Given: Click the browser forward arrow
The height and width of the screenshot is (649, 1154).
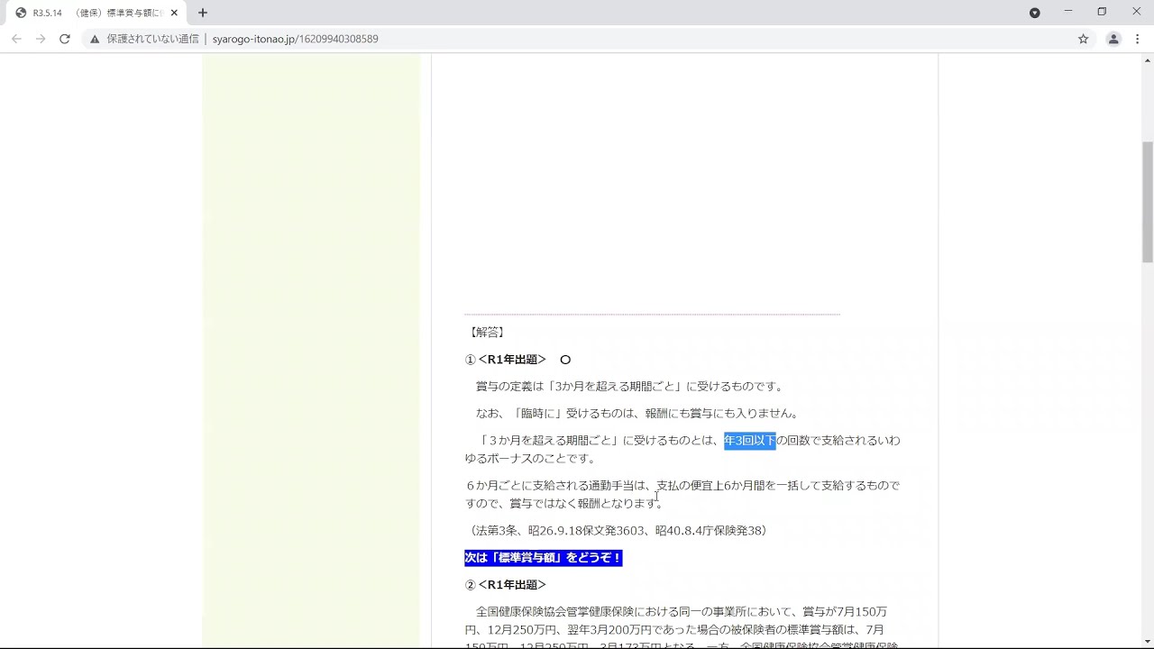Looking at the screenshot, I should click(41, 39).
